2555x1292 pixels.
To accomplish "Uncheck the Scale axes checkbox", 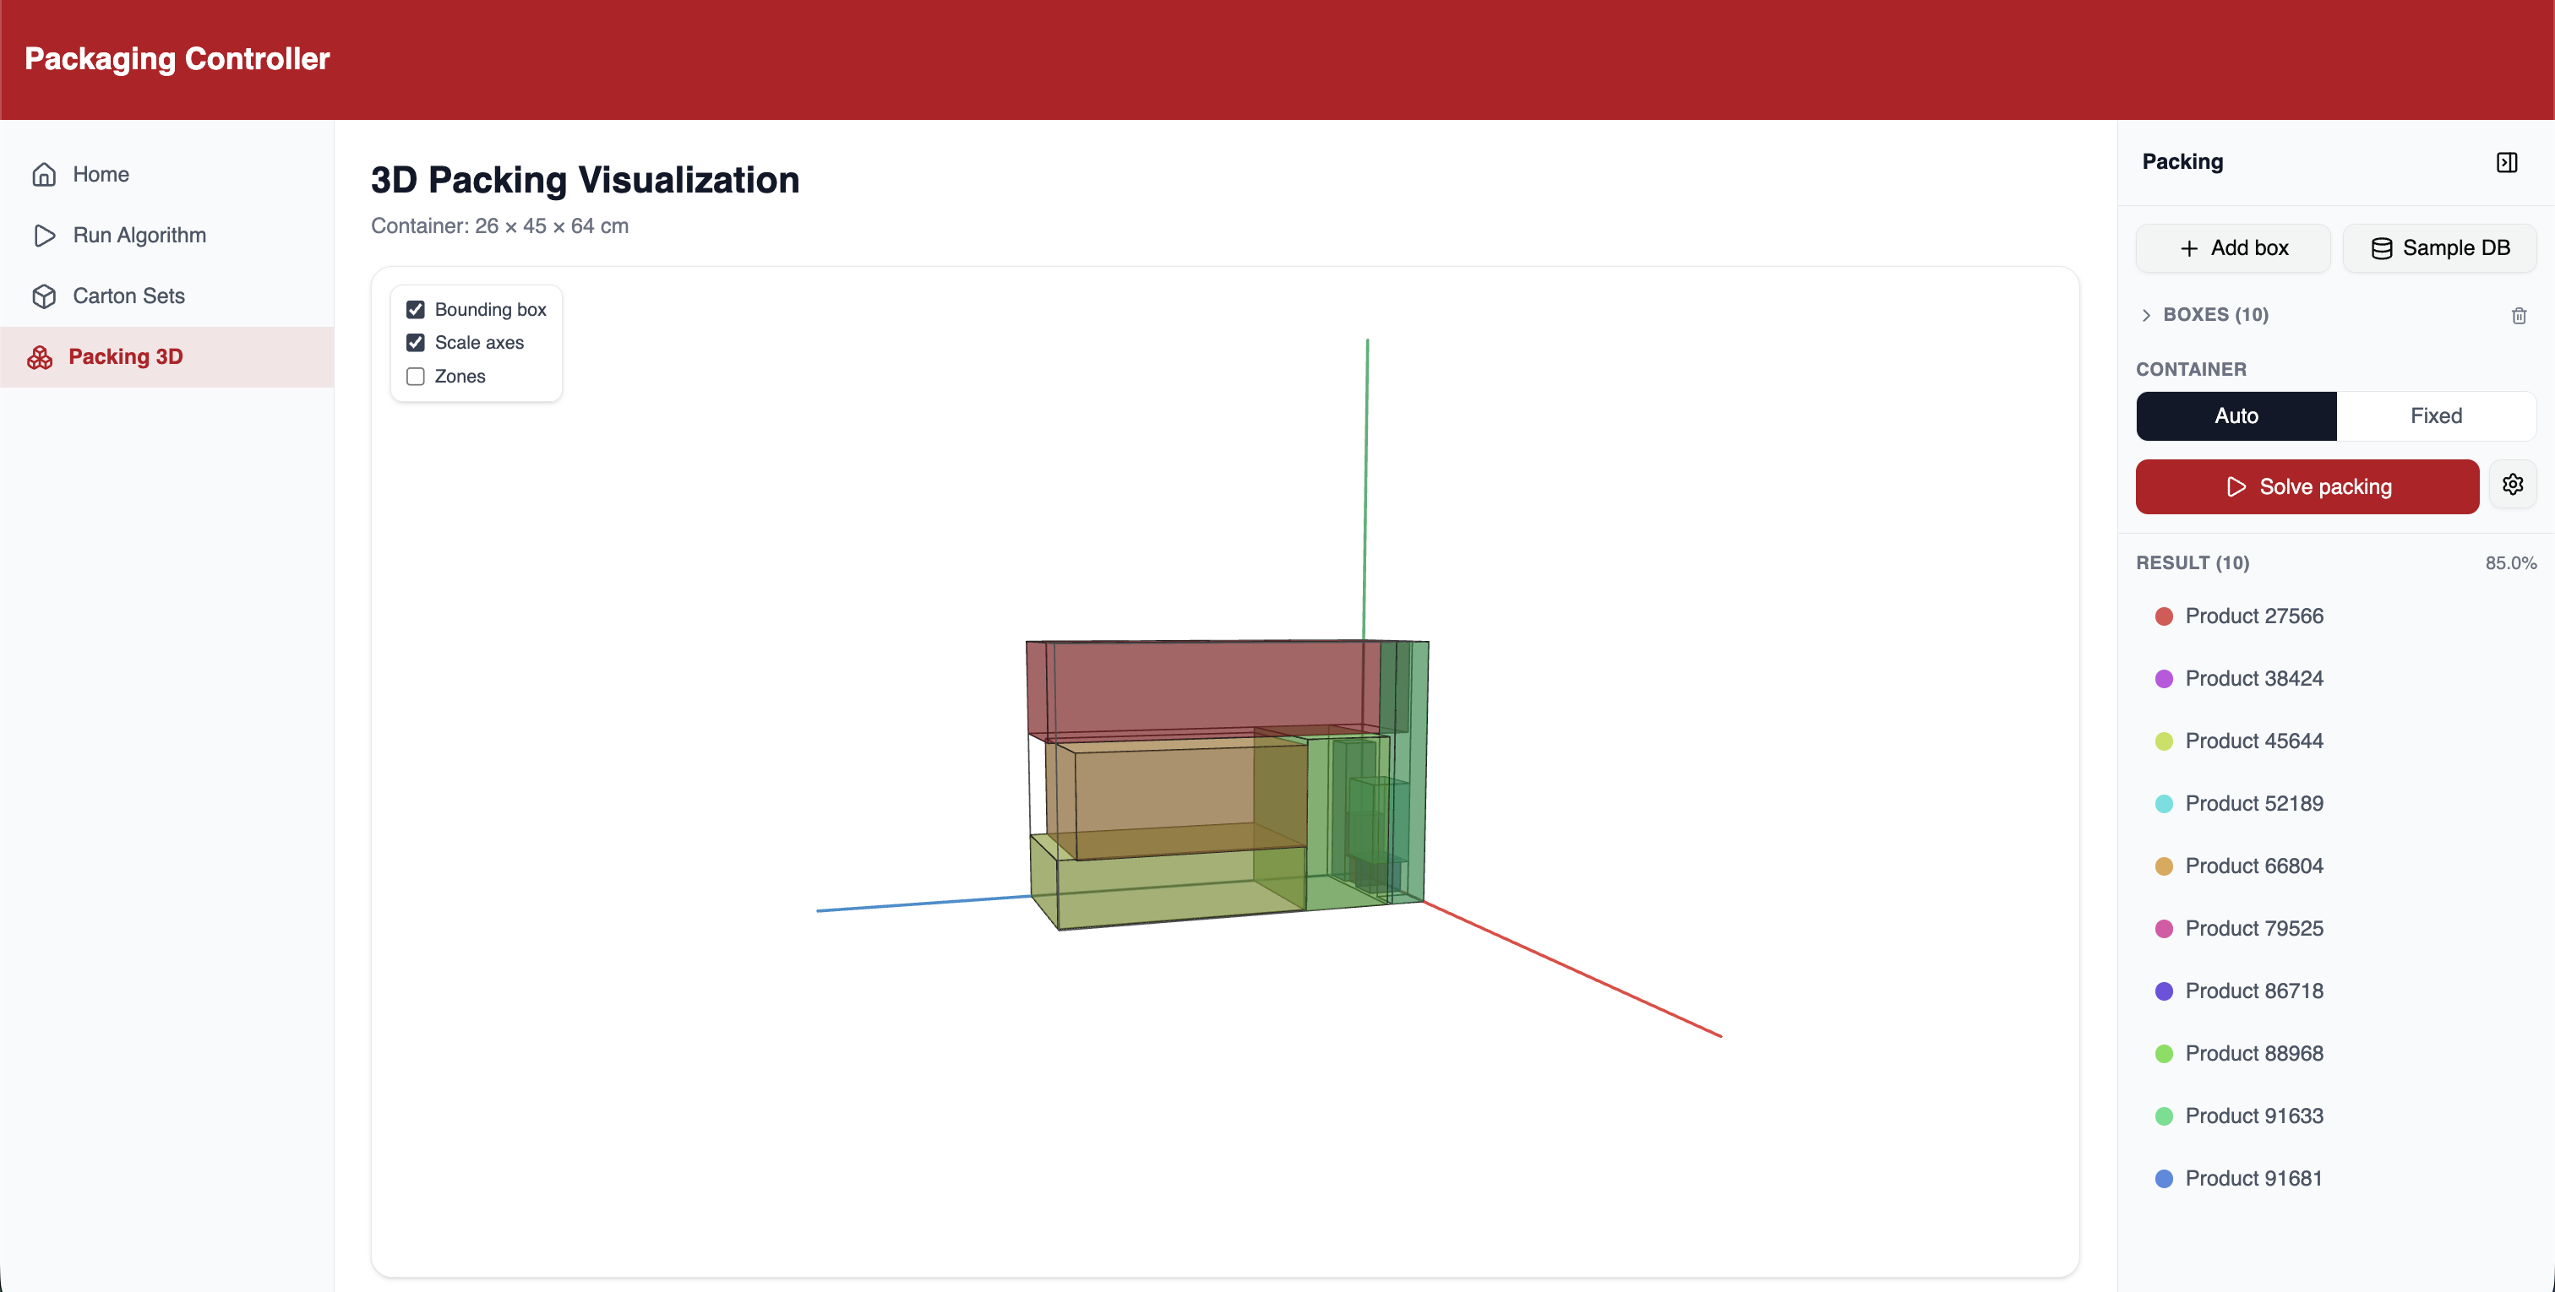I will [416, 342].
